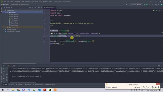Select main_0002.py in project tree
Screen dimensions: 163x92
click(14, 17)
